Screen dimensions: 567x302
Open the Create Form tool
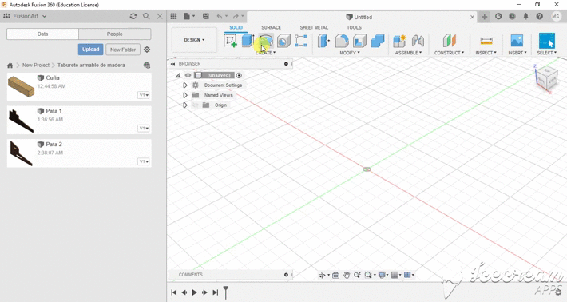[x=301, y=41]
